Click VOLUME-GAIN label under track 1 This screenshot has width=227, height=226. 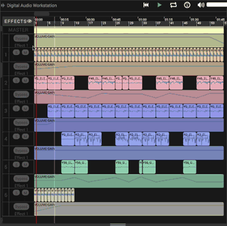pyautogui.click(x=45, y=65)
